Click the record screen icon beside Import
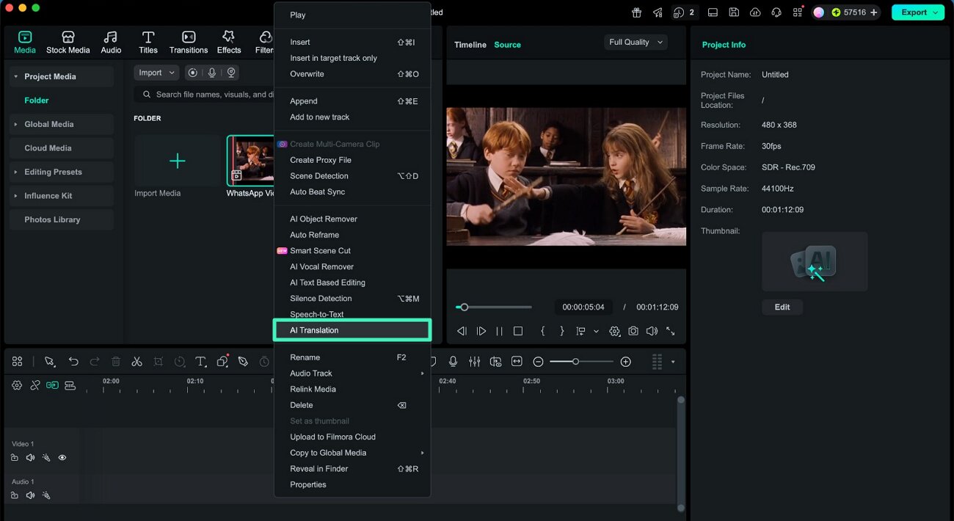Image resolution: width=954 pixels, height=521 pixels. [x=192, y=73]
